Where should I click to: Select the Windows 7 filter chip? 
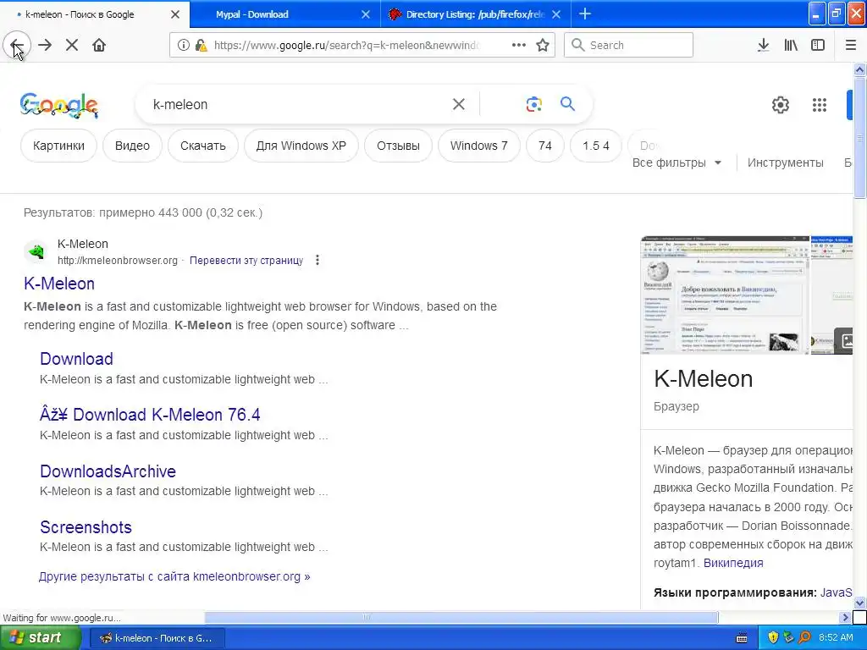click(479, 146)
